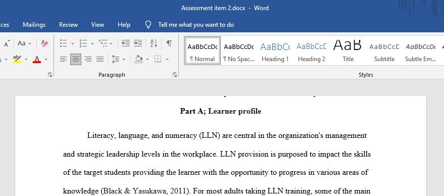Click the Sort A-Z icon

[154, 43]
